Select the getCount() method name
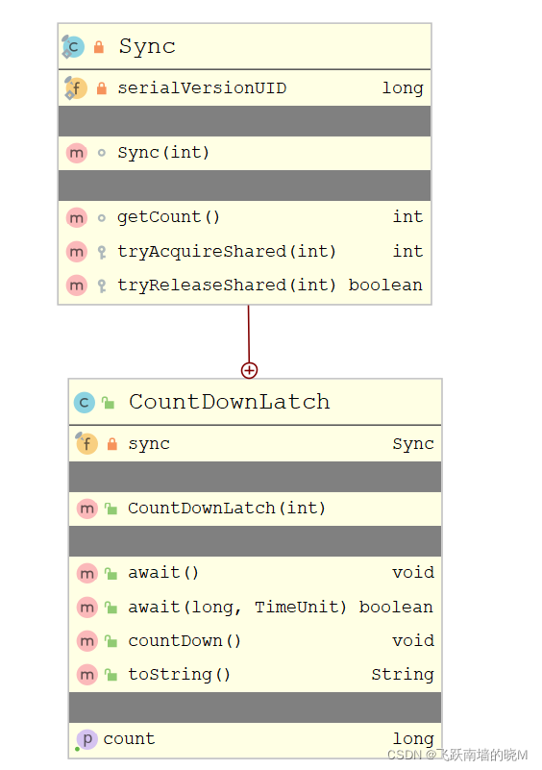Screen dimensions: 542x770 click(x=169, y=217)
